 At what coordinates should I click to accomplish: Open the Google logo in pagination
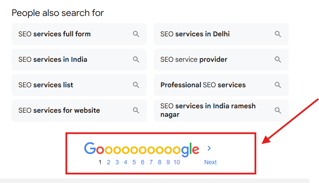(x=141, y=149)
